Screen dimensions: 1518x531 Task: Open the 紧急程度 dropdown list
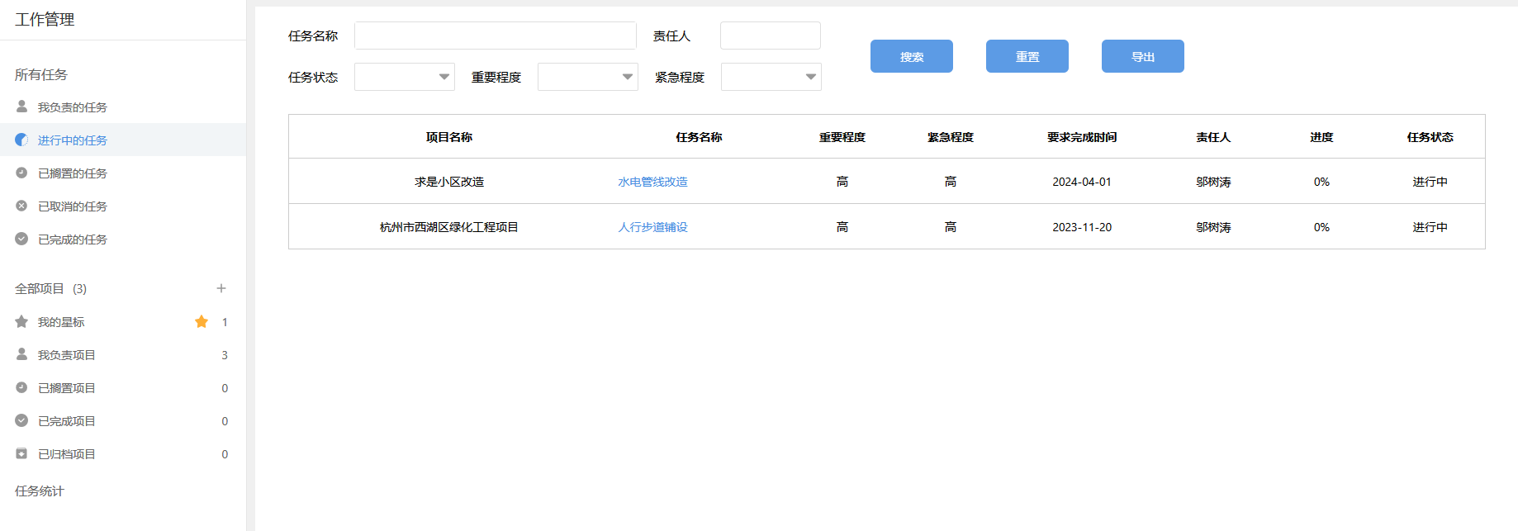(771, 77)
